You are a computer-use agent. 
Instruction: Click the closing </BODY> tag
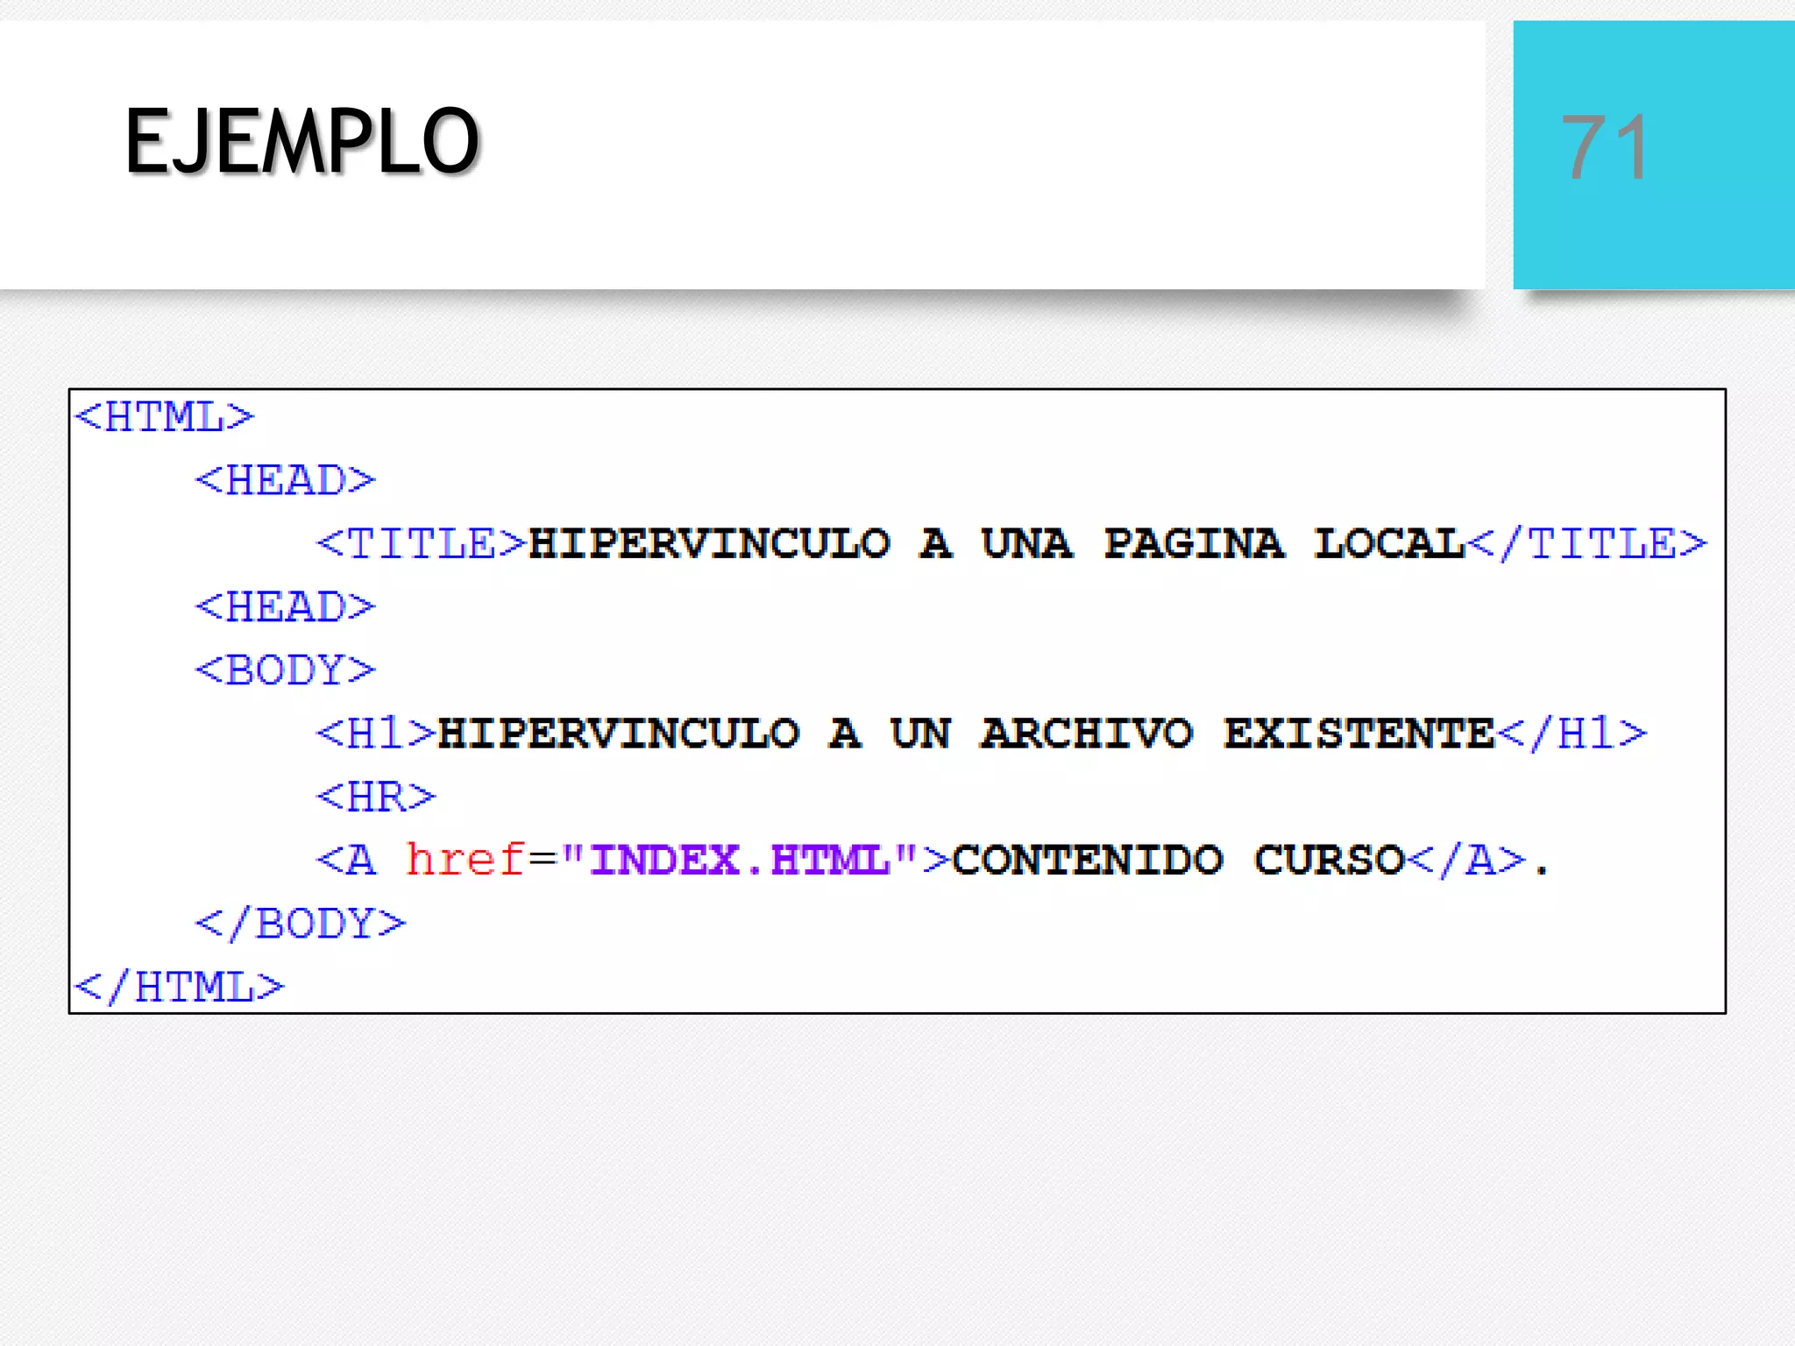(300, 924)
